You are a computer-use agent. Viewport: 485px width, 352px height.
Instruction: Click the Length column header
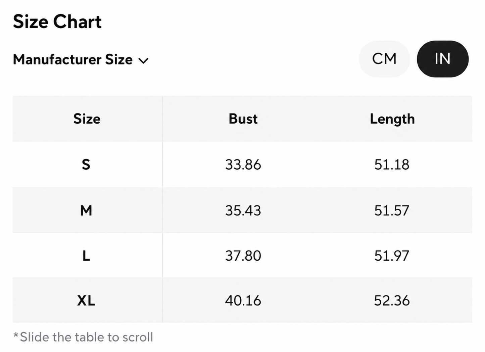pos(392,119)
